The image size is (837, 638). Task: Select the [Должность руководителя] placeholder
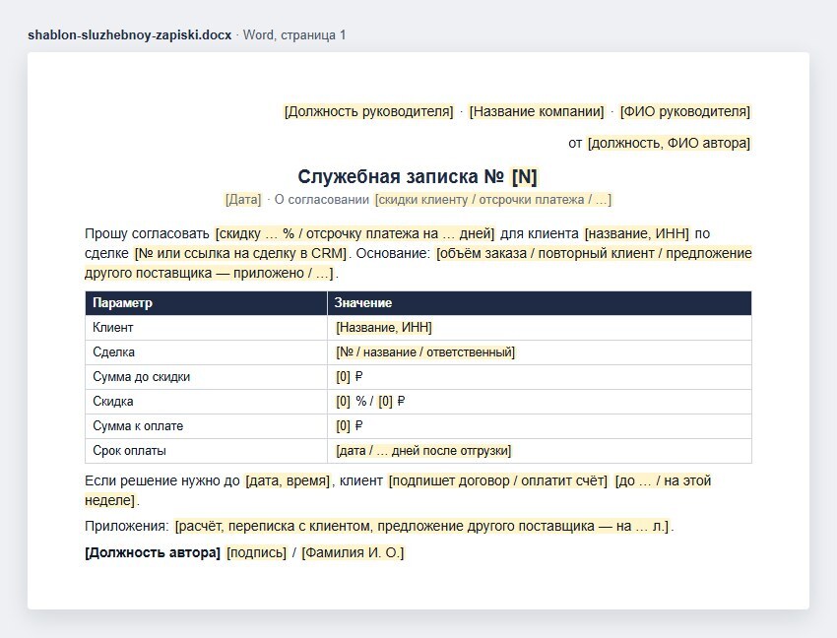point(368,111)
